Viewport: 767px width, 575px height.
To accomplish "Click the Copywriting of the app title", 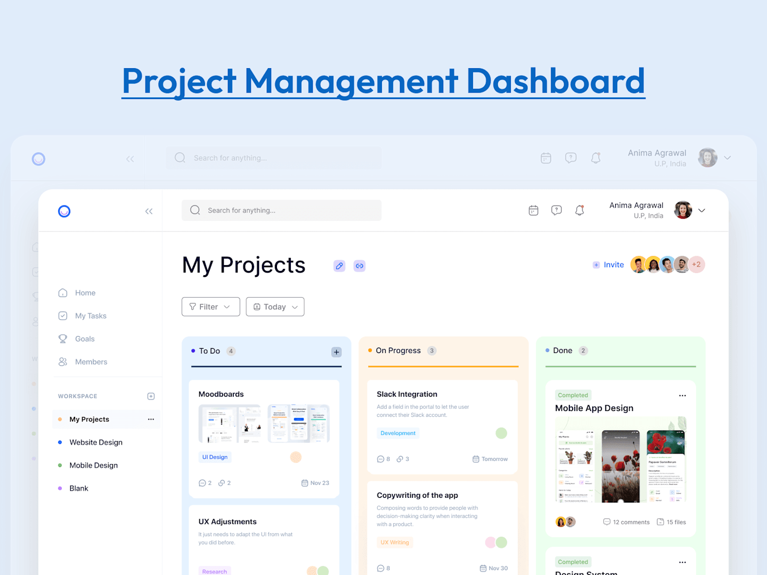I will tap(417, 496).
